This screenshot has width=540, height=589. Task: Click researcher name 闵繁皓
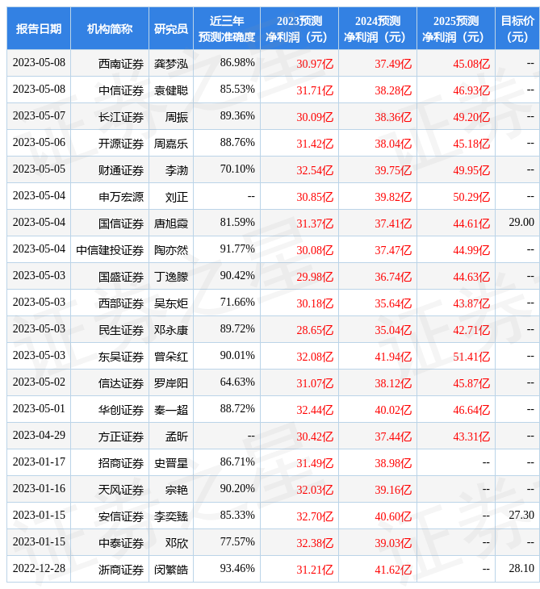pyautogui.click(x=171, y=570)
